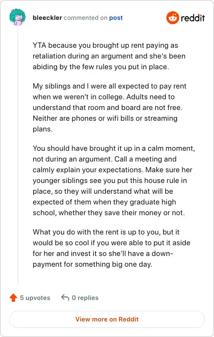Click the line "school, whether they save their money"

[x=109, y=213]
